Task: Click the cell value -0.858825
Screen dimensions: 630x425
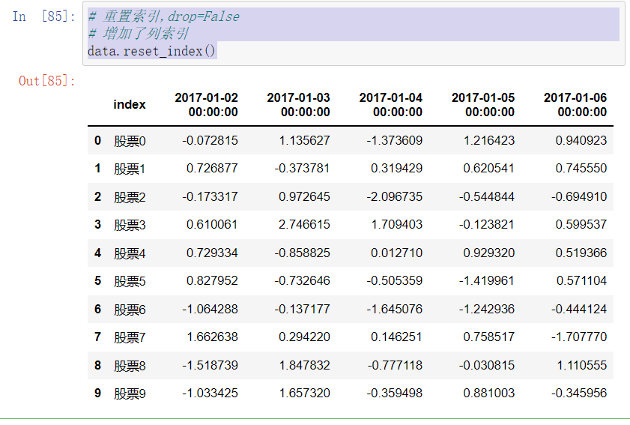Action: tap(302, 253)
